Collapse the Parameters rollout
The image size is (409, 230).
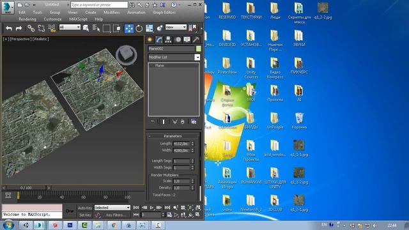point(173,136)
